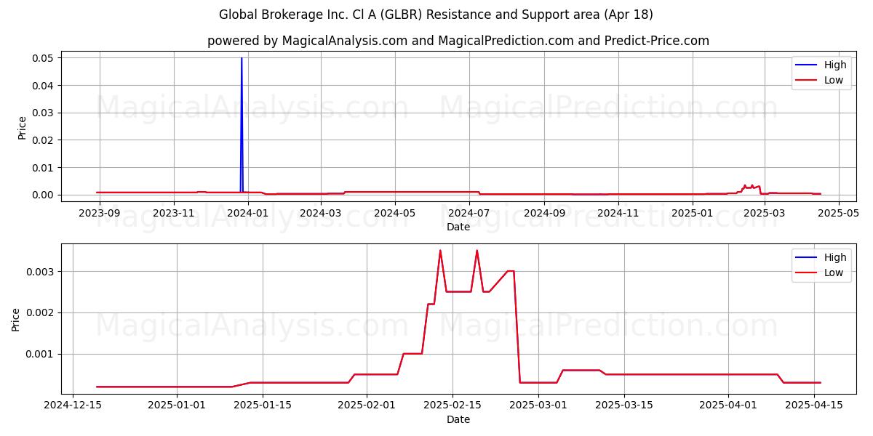The image size is (873, 436).
Task: Click the 2025-03-15 x-axis label
Action: click(624, 405)
